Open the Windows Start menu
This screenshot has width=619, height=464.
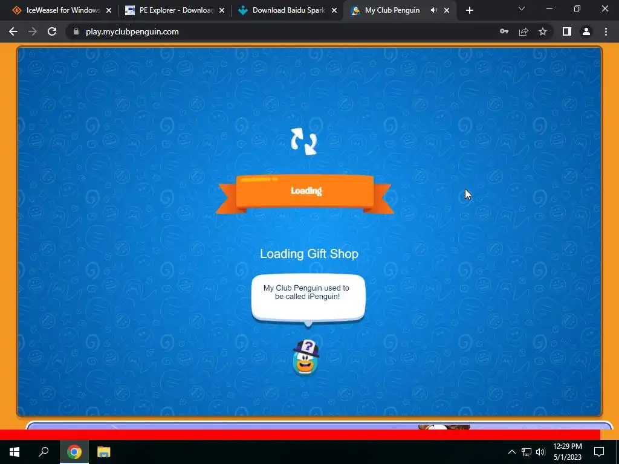pyautogui.click(x=15, y=452)
